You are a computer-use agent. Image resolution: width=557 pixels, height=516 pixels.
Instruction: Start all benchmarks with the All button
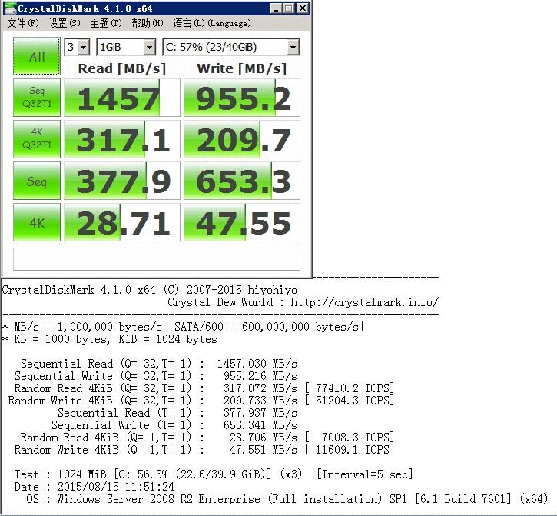(x=37, y=56)
